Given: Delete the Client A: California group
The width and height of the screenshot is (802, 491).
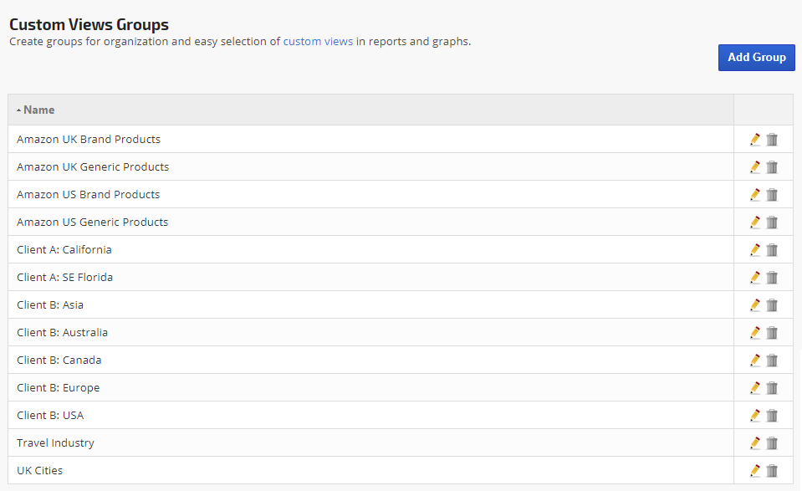Looking at the screenshot, I should (772, 250).
